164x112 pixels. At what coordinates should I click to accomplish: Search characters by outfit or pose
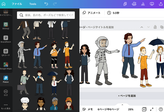click(46, 15)
